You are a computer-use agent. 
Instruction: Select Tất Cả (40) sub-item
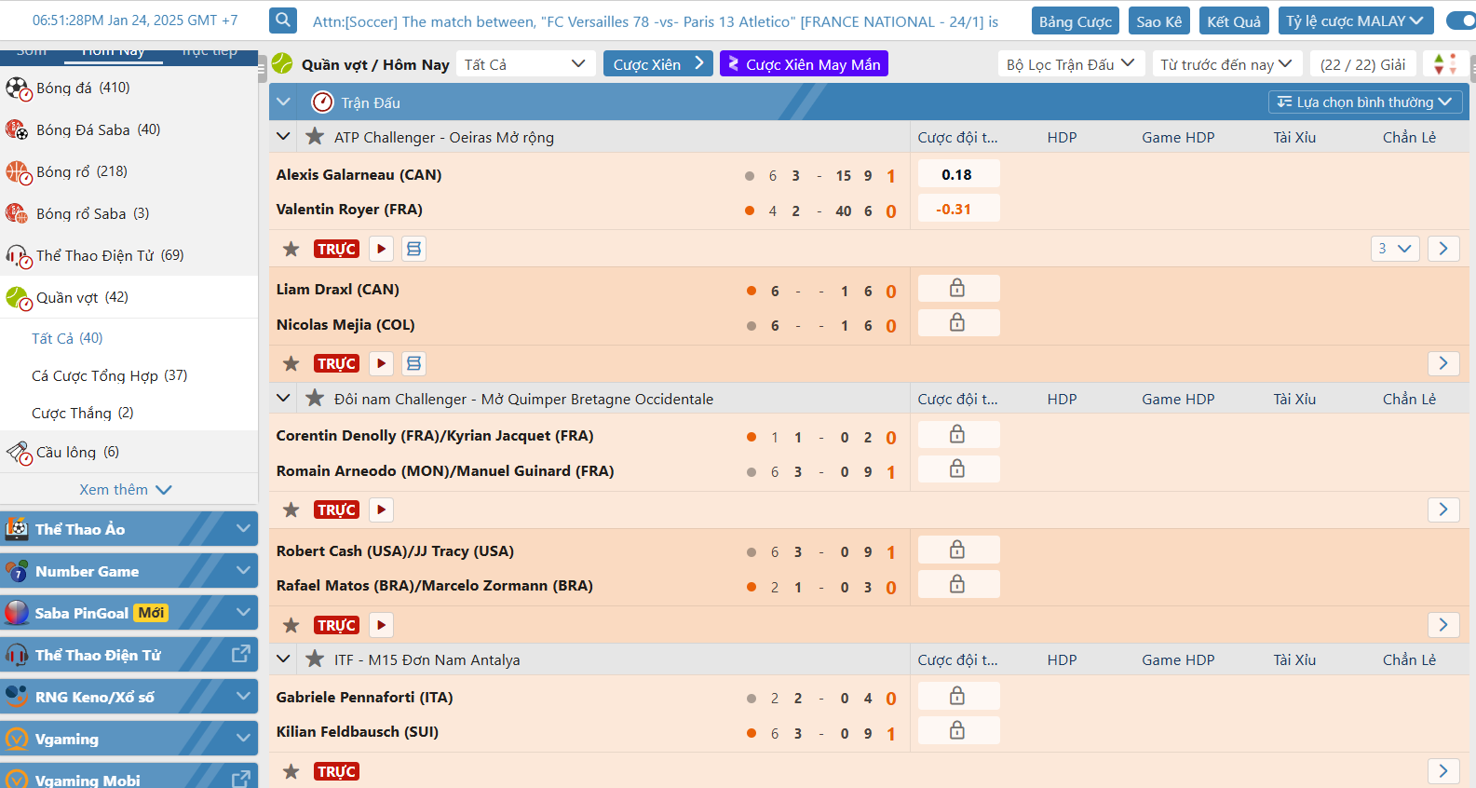point(67,338)
